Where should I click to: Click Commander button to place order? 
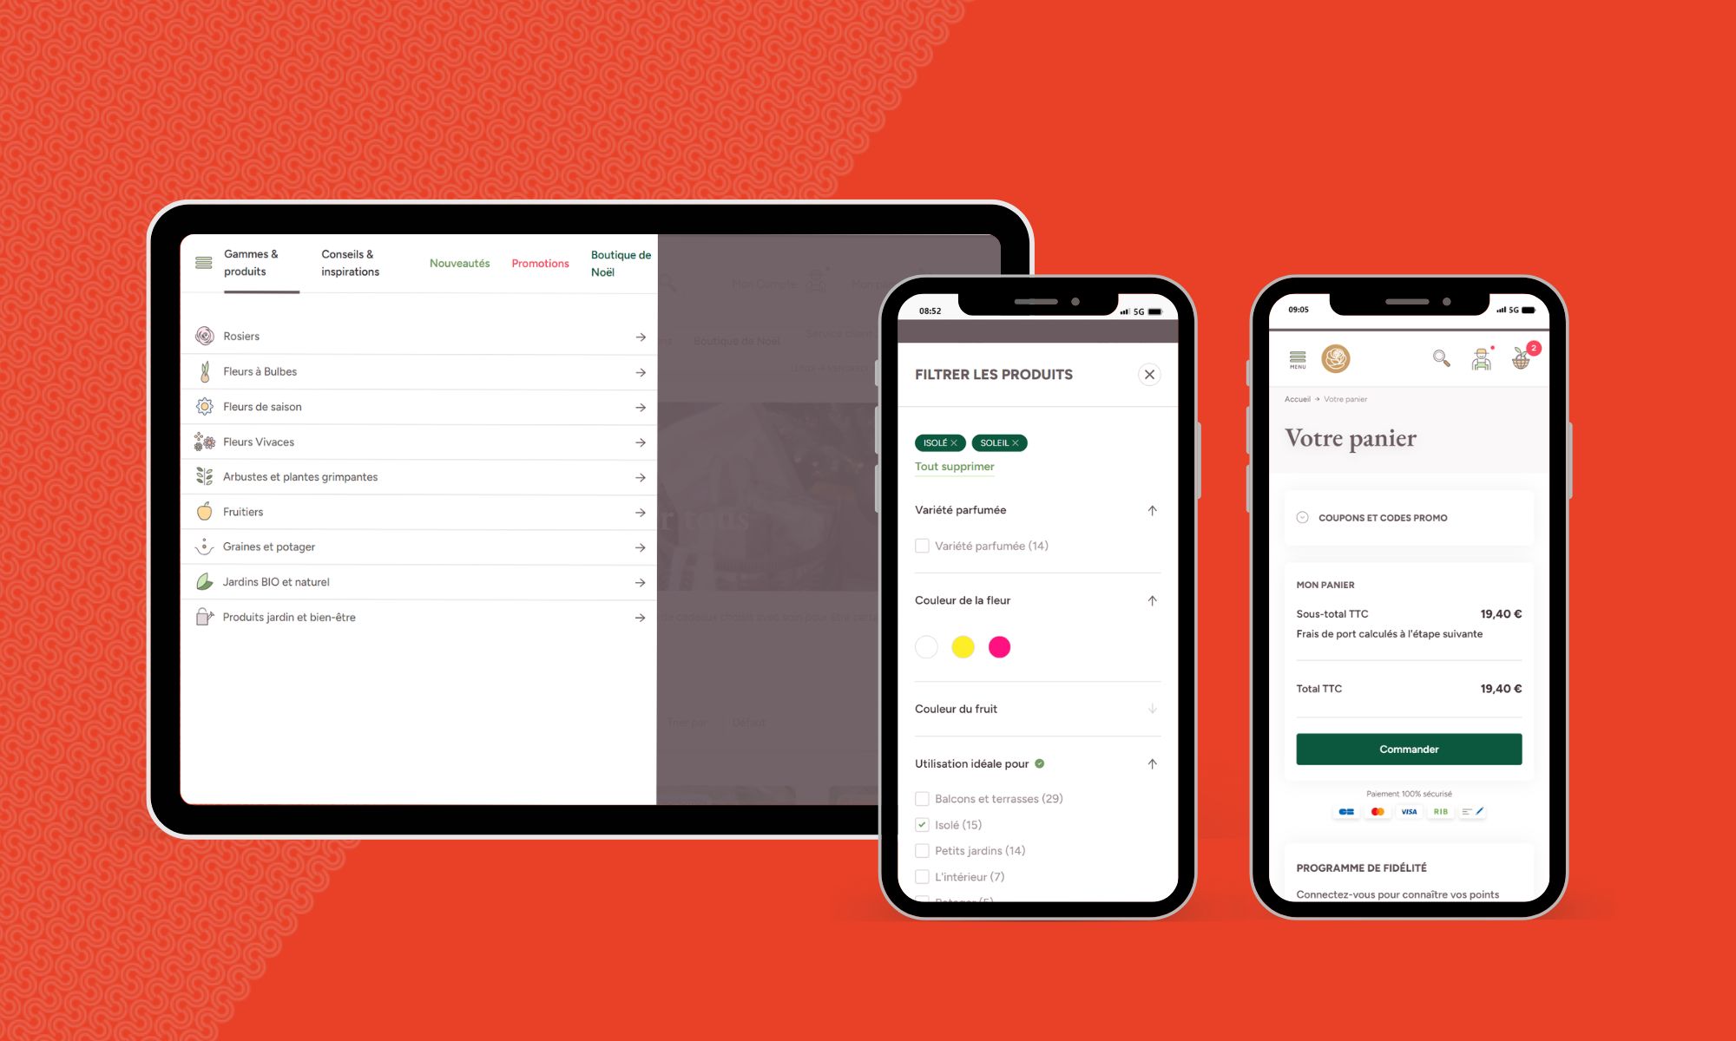(1406, 749)
